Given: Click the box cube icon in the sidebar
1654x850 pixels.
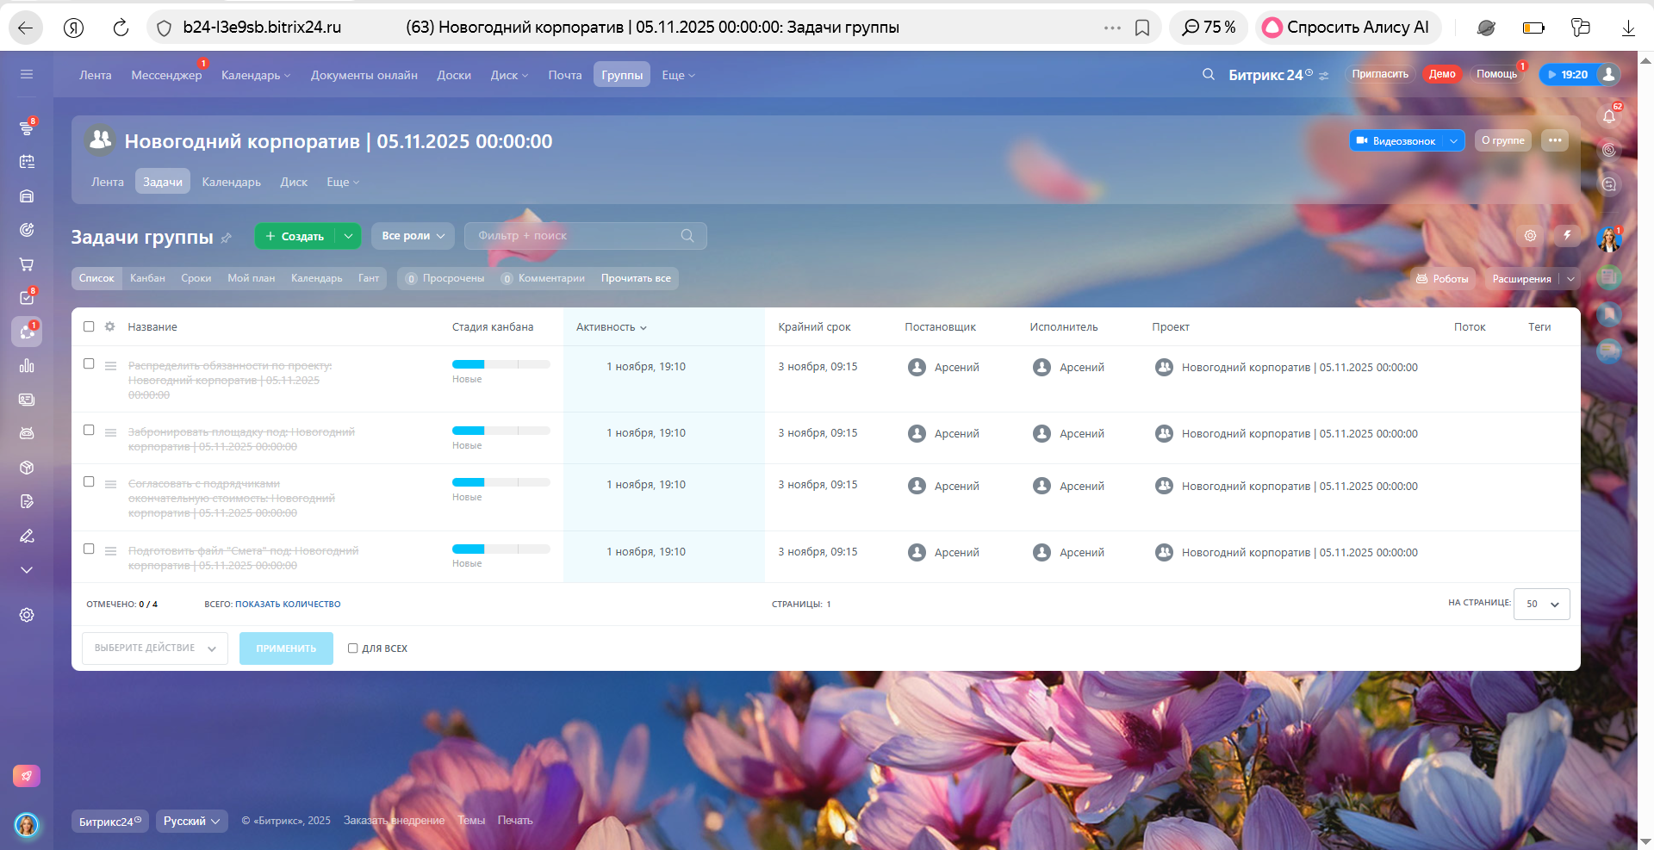Looking at the screenshot, I should click(27, 468).
